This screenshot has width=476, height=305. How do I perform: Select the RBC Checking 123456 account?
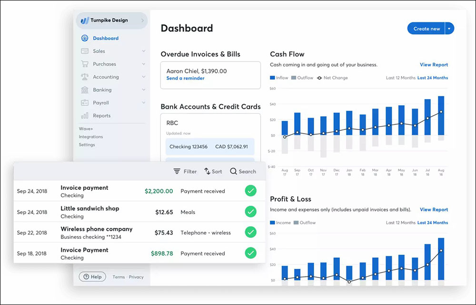pos(210,147)
